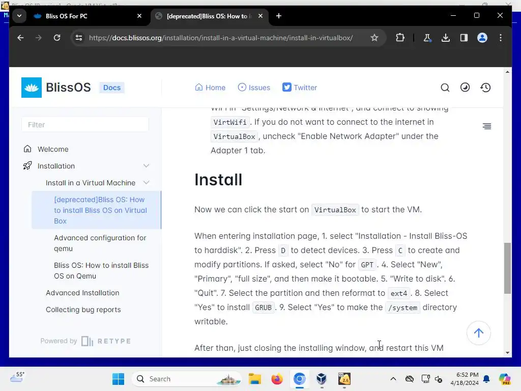Open the table of contents icon

(487, 126)
